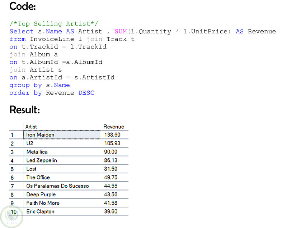Select row number 3 header
This screenshot has width=287, height=228.
(x=16, y=152)
